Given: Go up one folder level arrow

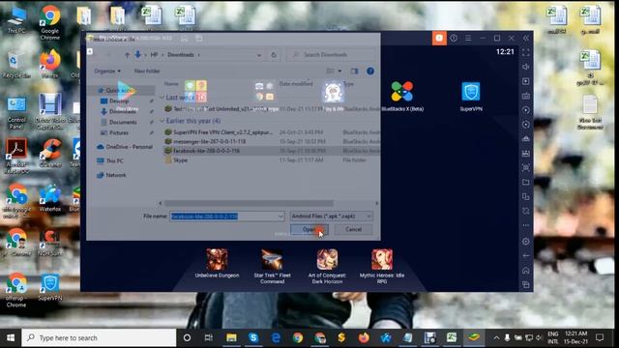Looking at the screenshot, I should click(x=127, y=55).
